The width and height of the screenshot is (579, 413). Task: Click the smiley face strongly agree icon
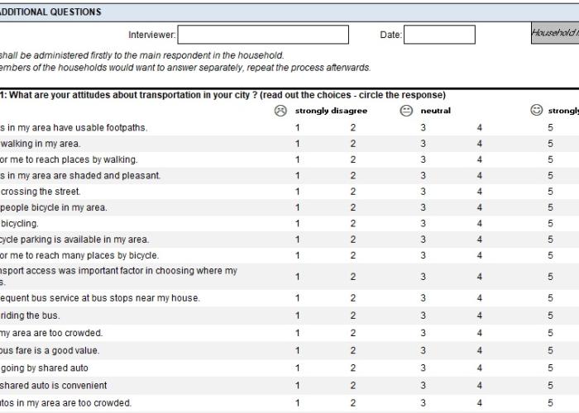coord(536,110)
